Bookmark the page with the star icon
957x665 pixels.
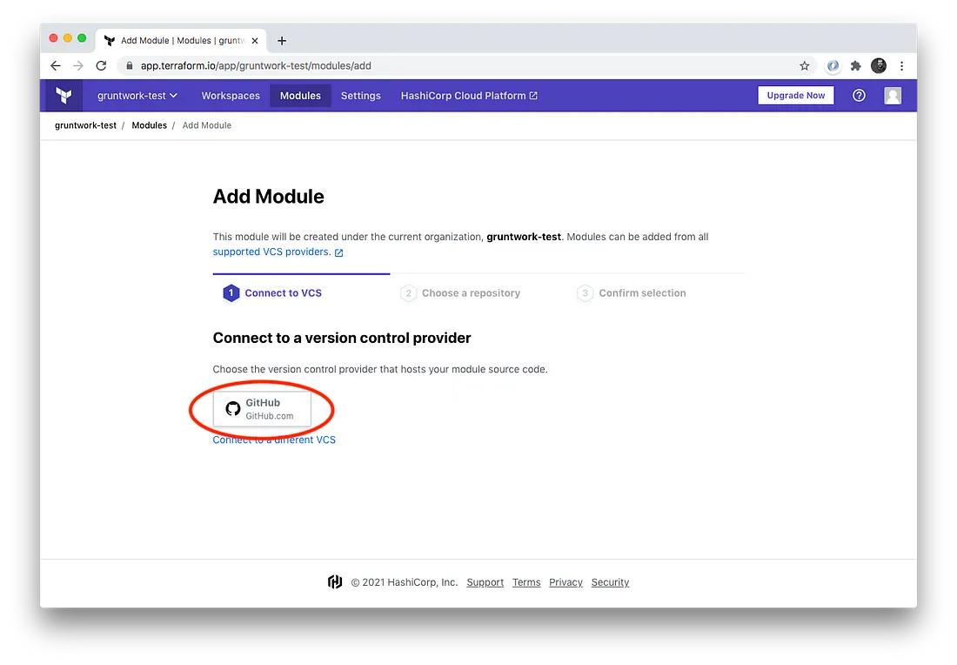805,65
